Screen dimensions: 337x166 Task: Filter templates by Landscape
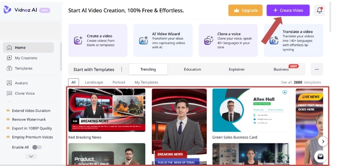click(x=94, y=82)
